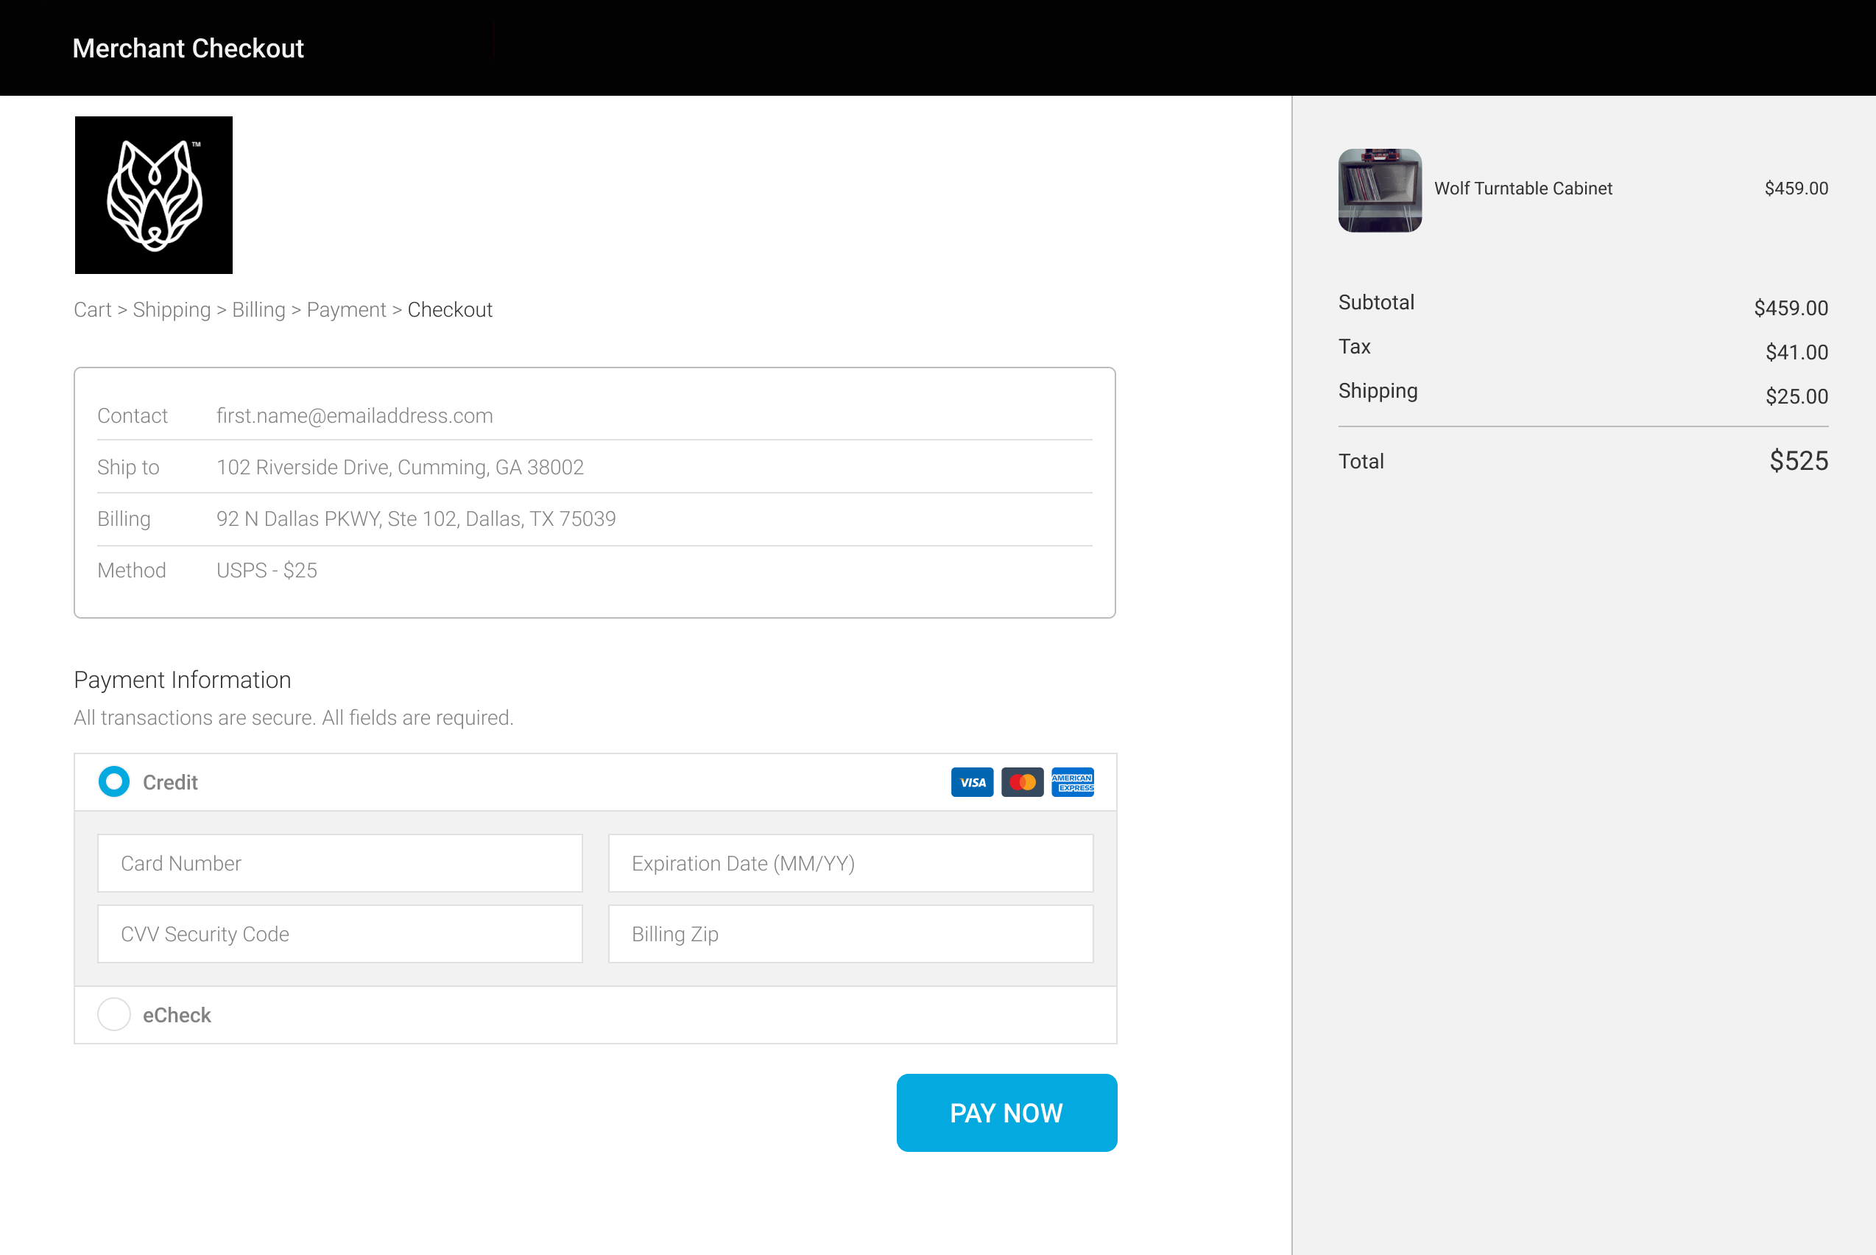
Task: Focus the Card Number field
Action: pyautogui.click(x=340, y=864)
